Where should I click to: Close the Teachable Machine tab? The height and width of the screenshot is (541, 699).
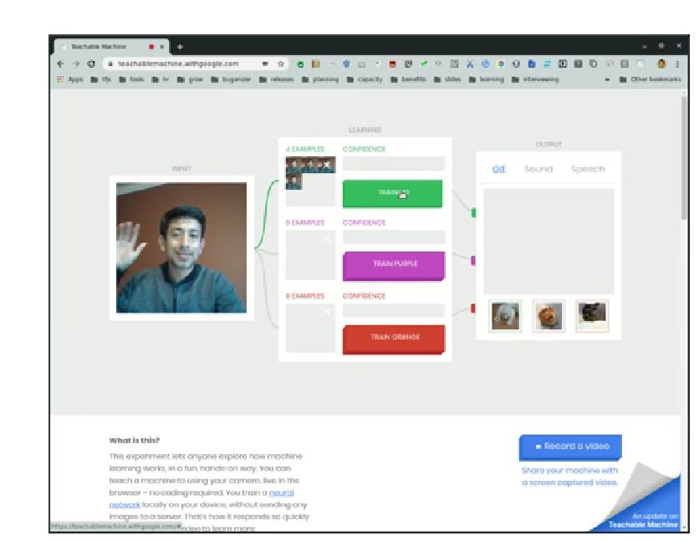162,46
